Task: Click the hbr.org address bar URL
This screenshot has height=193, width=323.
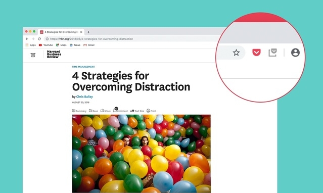Action: tap(91, 39)
